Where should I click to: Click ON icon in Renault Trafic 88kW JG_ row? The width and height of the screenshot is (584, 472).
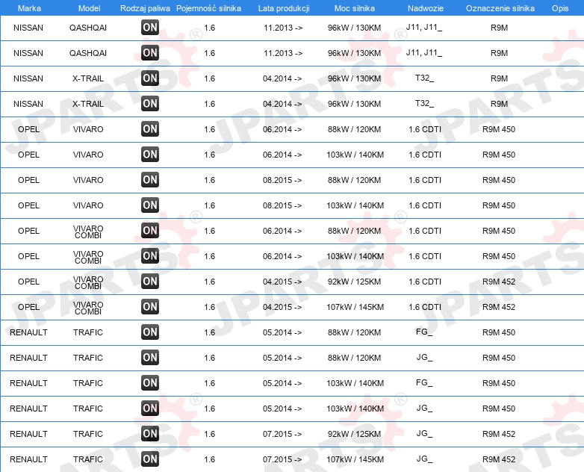150,357
